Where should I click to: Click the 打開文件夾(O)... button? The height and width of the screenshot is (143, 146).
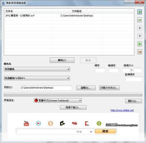point(109,88)
